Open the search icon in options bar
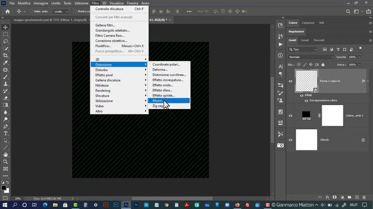The width and height of the screenshot is (373, 209). (x=348, y=12)
